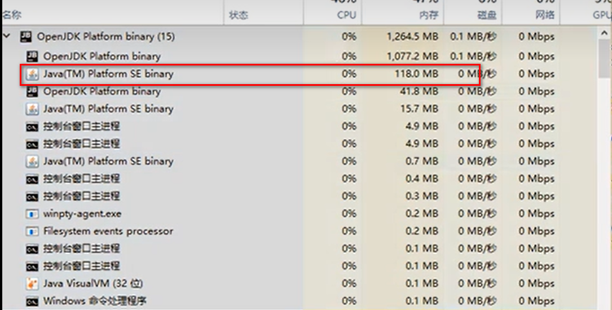Click the 0.7 MB memory value
The width and height of the screenshot is (612, 310).
(x=422, y=161)
